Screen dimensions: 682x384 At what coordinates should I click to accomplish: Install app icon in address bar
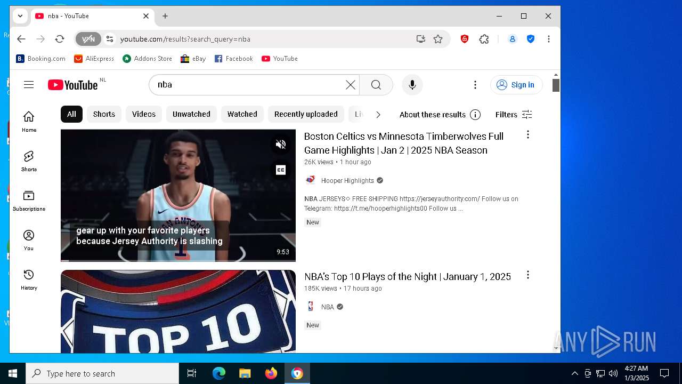[x=421, y=39]
